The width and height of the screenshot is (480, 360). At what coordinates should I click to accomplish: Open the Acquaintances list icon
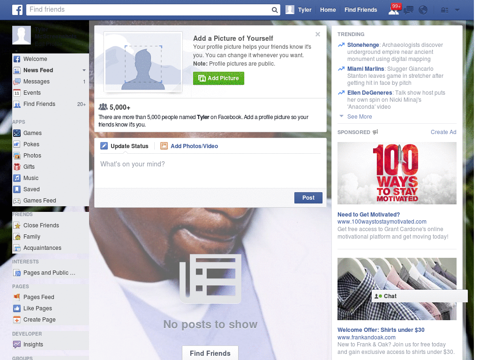[x=17, y=248]
